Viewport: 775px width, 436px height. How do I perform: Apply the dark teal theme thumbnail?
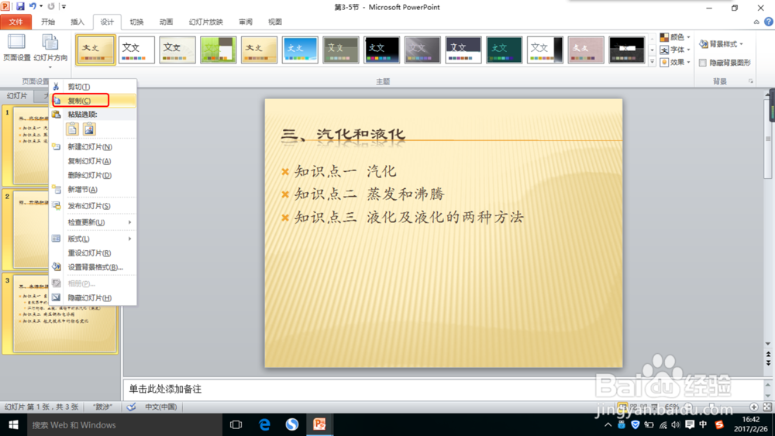(505, 50)
